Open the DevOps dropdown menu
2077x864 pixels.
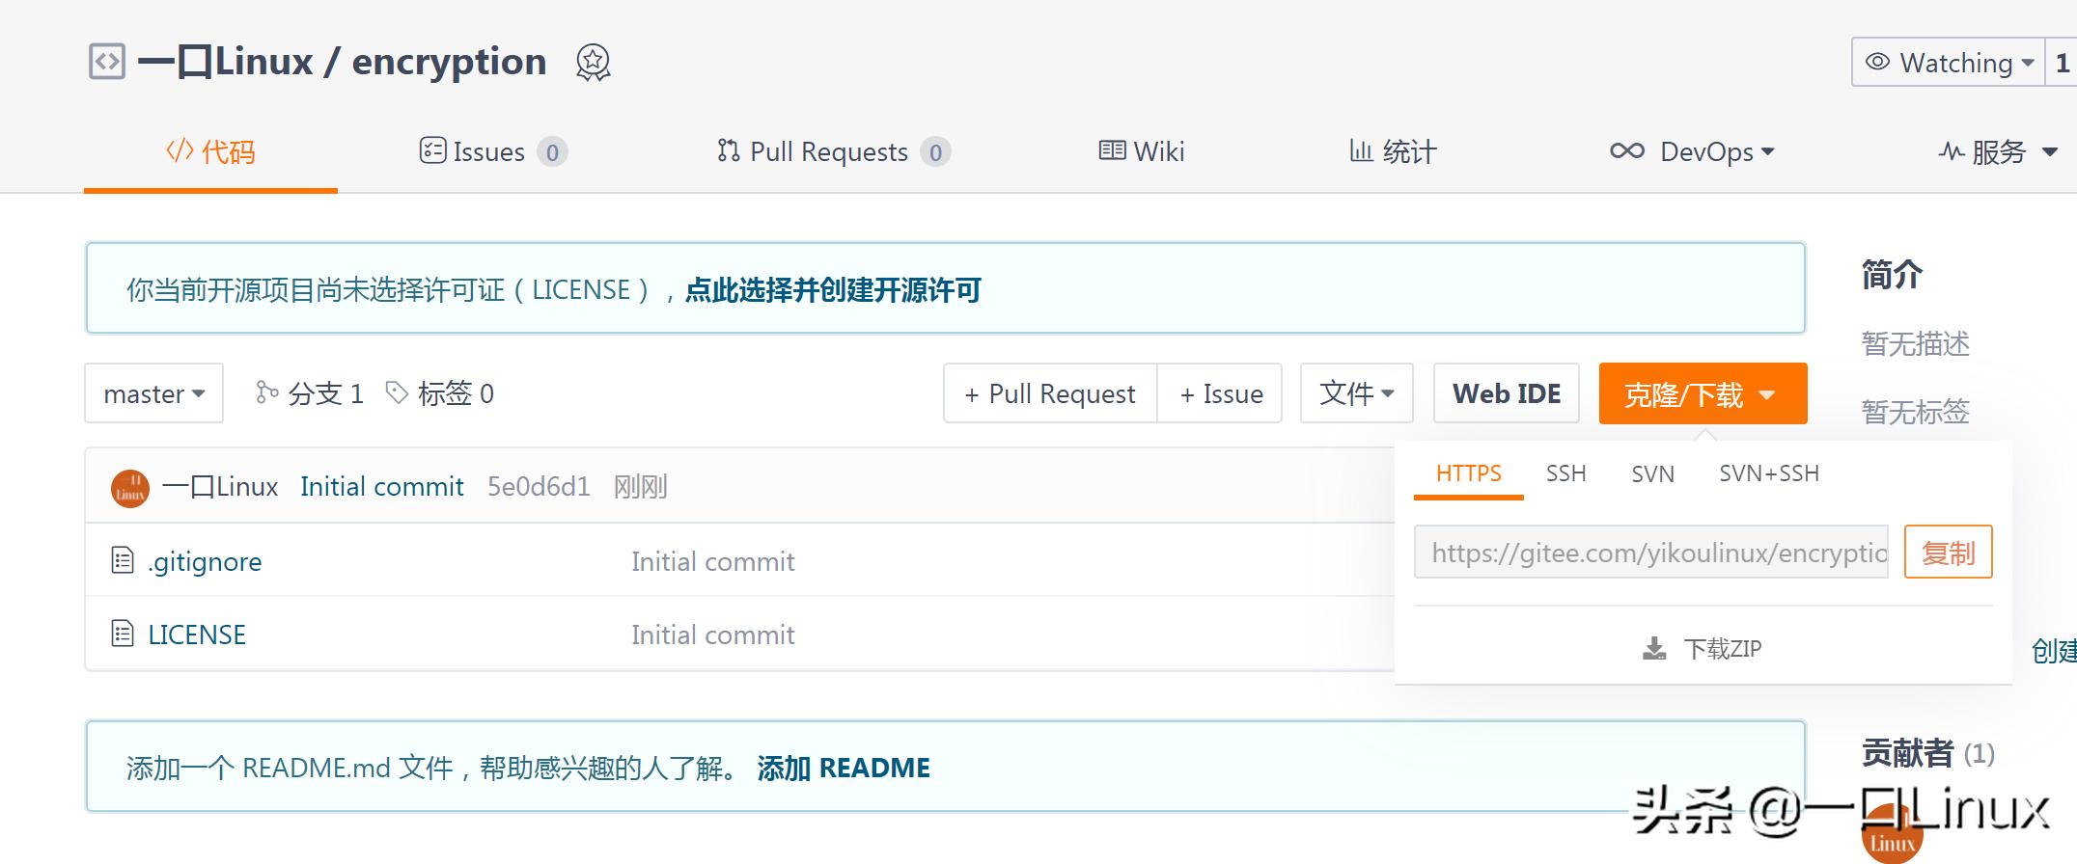(x=1692, y=151)
